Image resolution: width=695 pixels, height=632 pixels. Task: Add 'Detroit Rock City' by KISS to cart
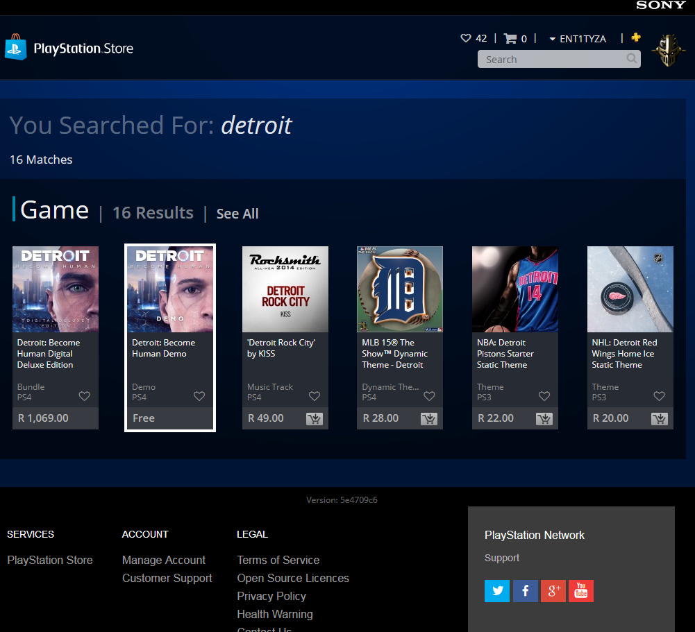point(315,418)
